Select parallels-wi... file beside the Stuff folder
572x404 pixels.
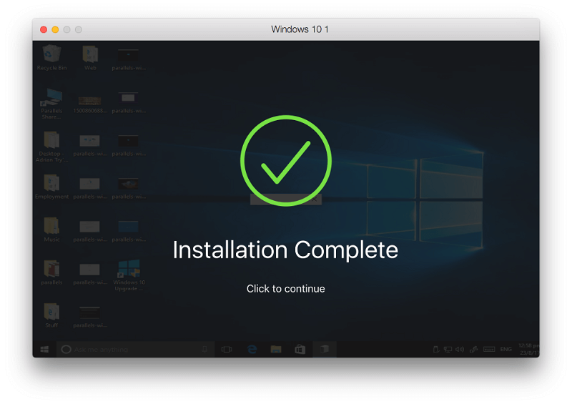[x=90, y=317]
